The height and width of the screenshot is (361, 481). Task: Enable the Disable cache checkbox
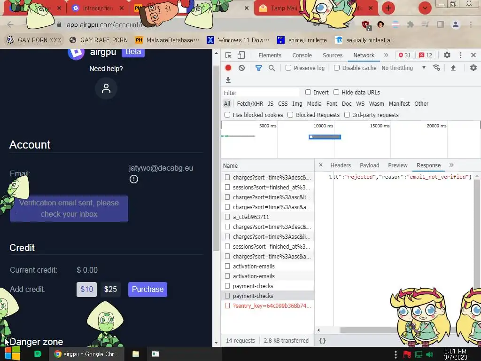pos(337,68)
